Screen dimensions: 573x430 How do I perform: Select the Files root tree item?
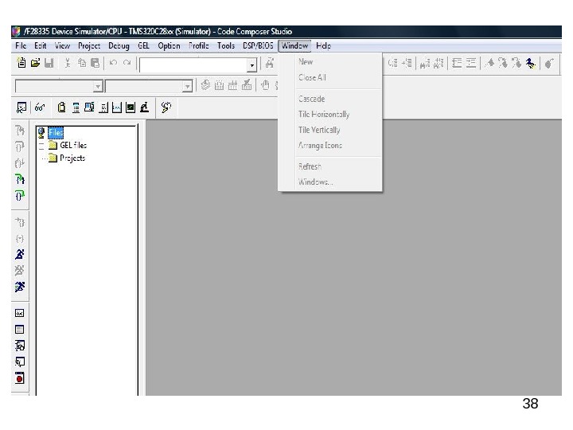coord(56,133)
